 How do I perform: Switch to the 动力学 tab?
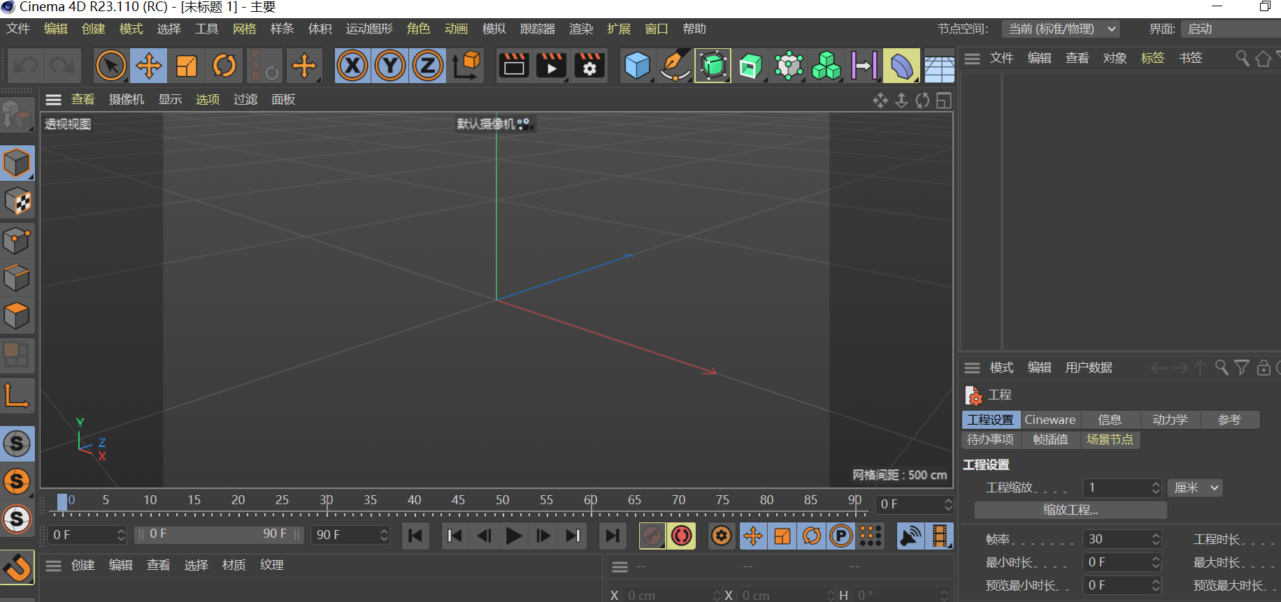(1170, 420)
